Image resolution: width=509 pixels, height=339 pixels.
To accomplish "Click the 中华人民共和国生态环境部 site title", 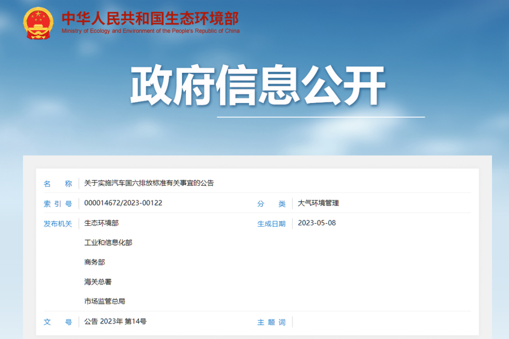I will pos(150,18).
